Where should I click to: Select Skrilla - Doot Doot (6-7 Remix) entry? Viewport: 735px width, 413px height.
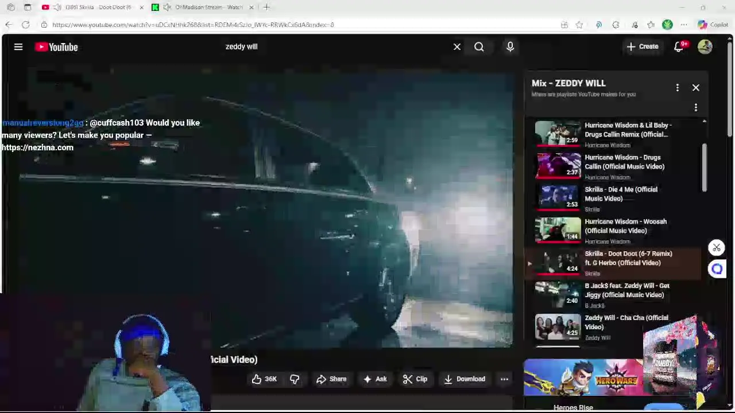pyautogui.click(x=612, y=263)
